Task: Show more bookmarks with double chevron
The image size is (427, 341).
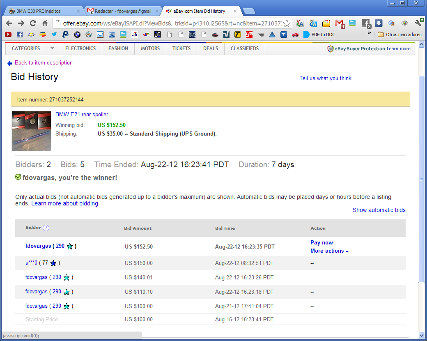Action: coord(369,33)
